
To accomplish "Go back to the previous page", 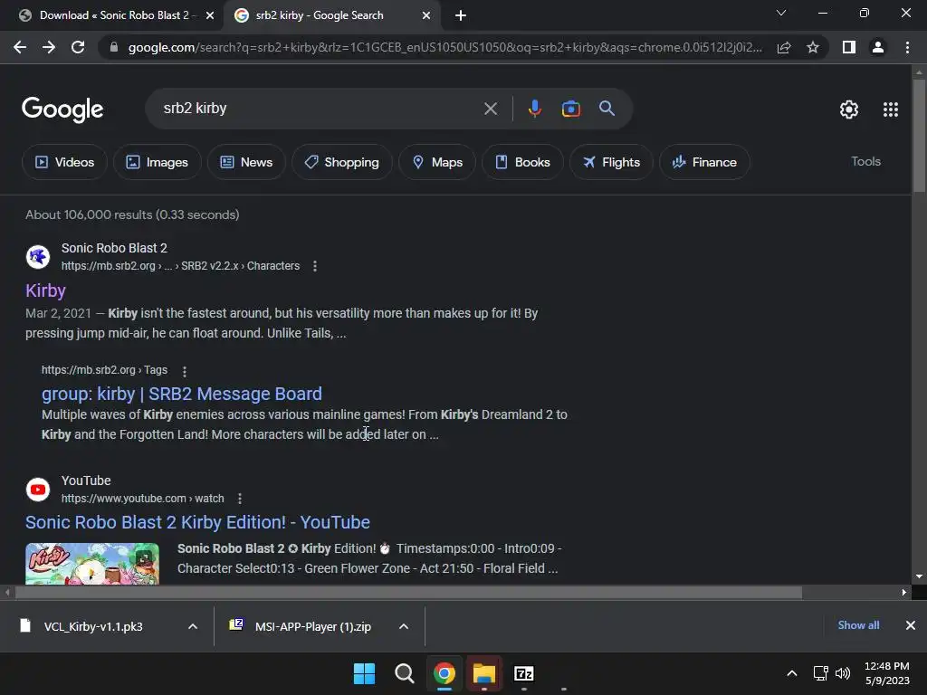I will click(20, 47).
